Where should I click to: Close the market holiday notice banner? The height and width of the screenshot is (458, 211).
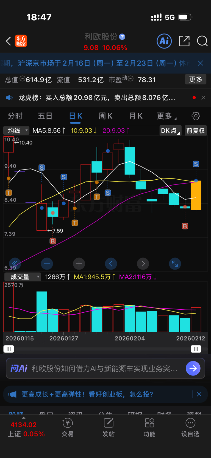(x=201, y=63)
